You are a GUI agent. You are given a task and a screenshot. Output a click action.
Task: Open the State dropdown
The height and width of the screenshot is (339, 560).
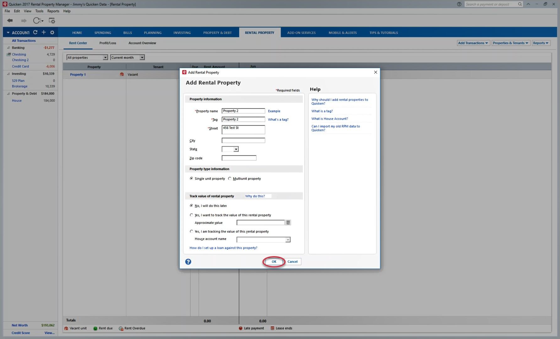236,149
